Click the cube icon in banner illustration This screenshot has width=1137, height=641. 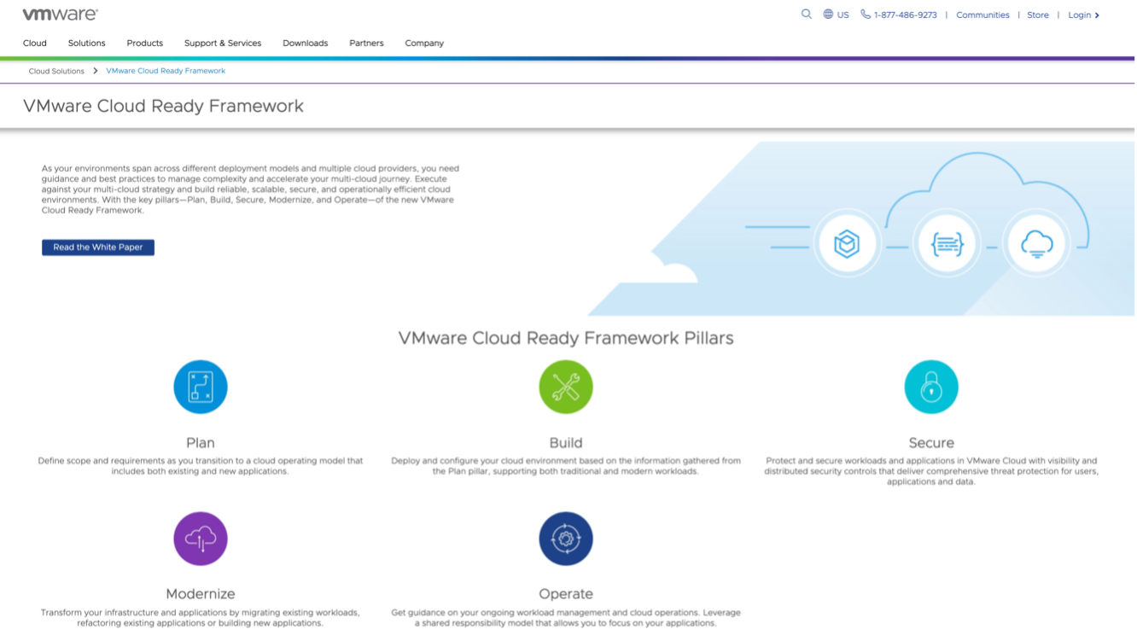pyautogui.click(x=846, y=244)
